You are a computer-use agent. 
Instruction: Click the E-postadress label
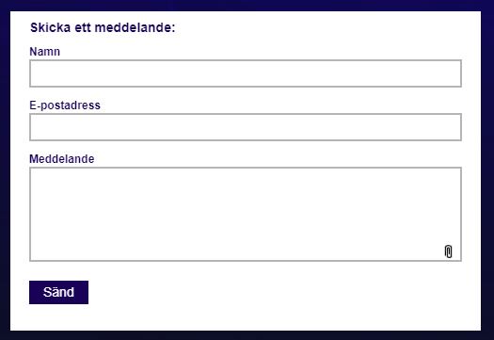click(x=65, y=105)
